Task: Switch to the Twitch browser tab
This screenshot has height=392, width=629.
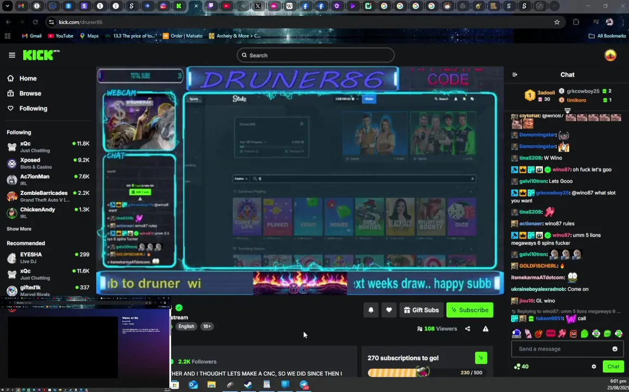Action: (210, 6)
